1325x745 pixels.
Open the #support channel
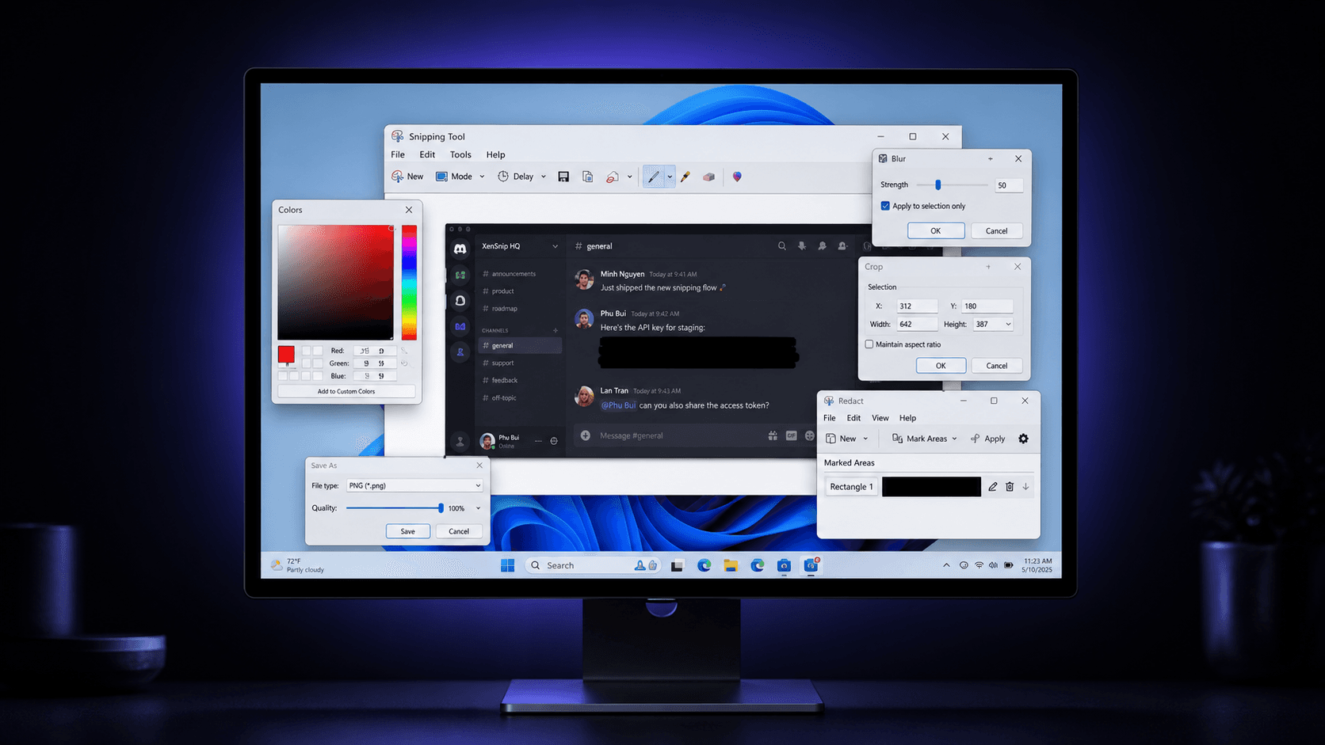pos(521,363)
